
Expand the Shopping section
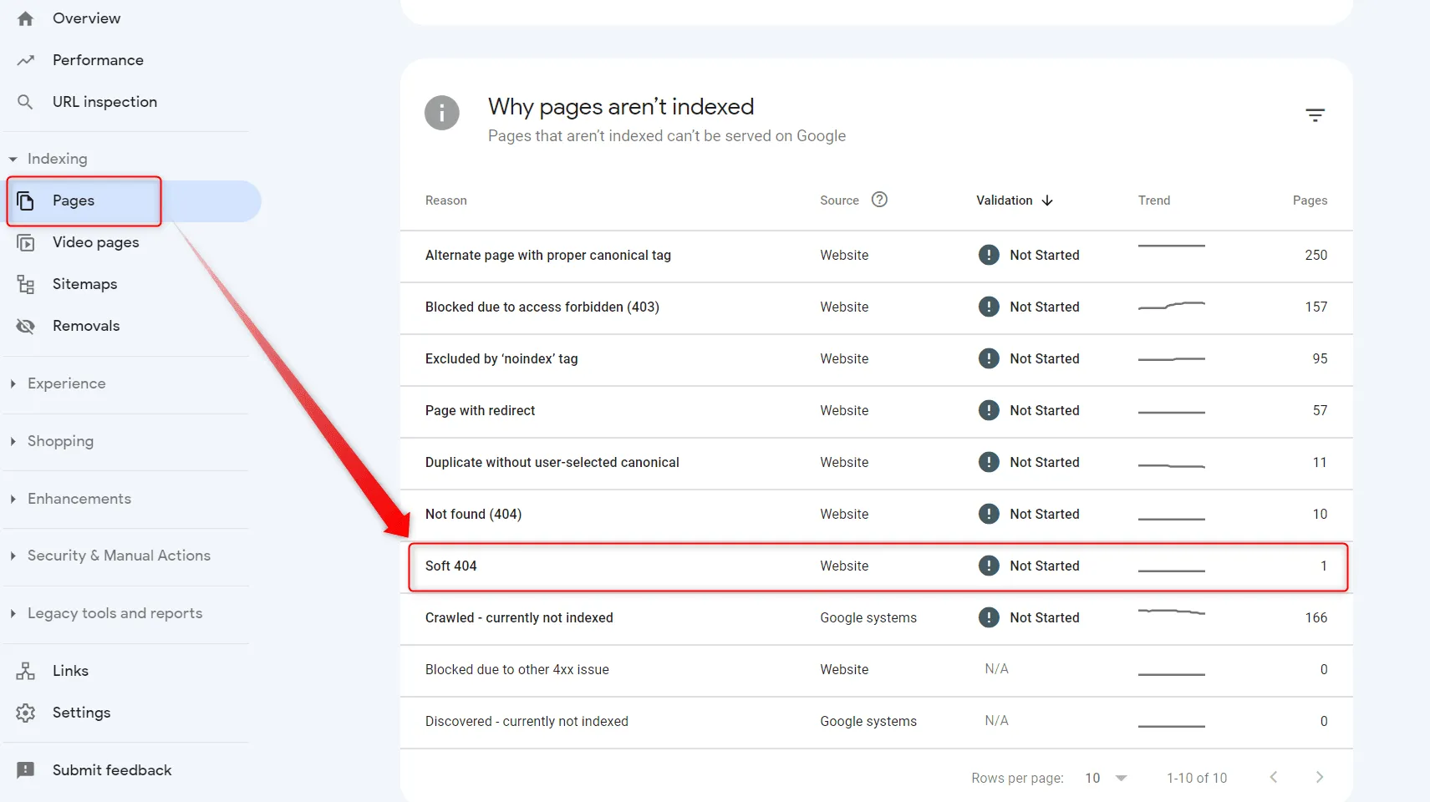[13, 441]
